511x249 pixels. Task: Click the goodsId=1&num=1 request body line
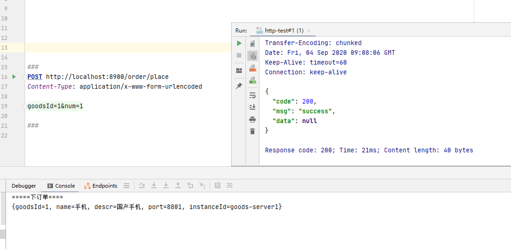click(55, 106)
